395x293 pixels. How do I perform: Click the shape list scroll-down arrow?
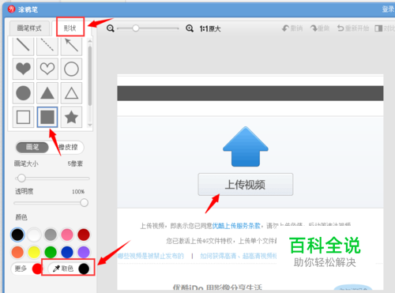point(90,125)
